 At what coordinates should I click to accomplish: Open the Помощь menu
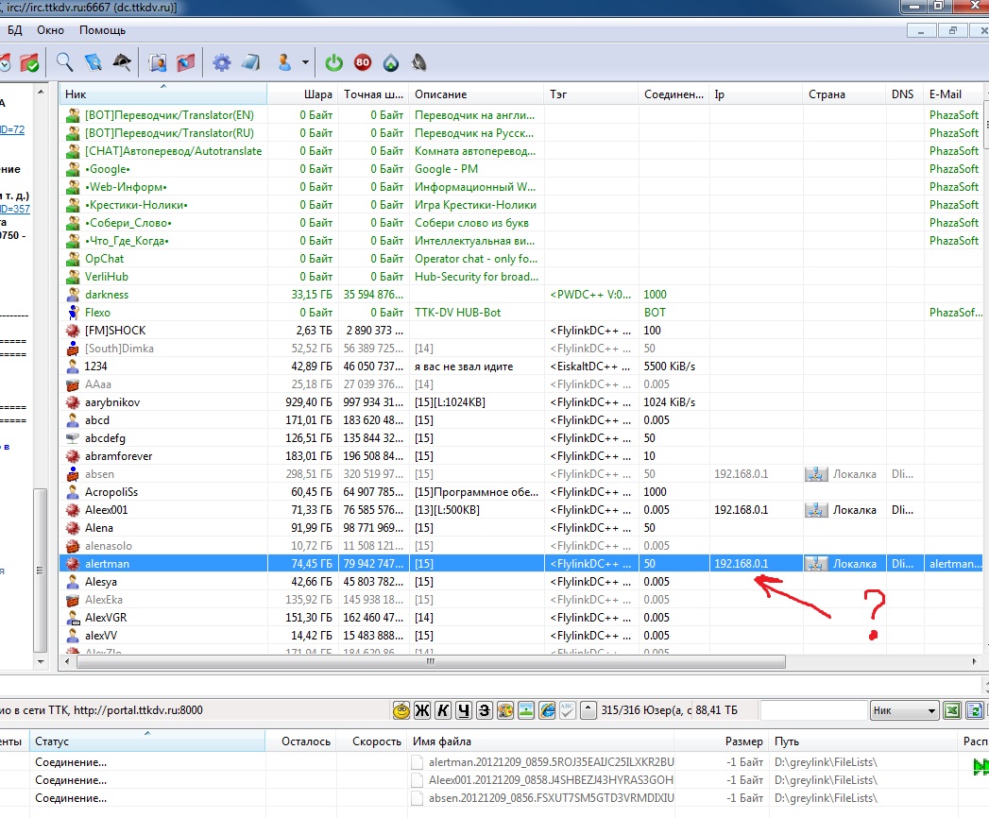coord(102,30)
